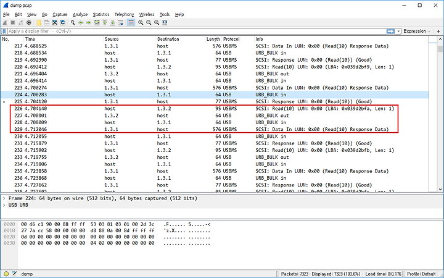Sort by the Length column header
Screen dimensions: 444x278
point(213,39)
